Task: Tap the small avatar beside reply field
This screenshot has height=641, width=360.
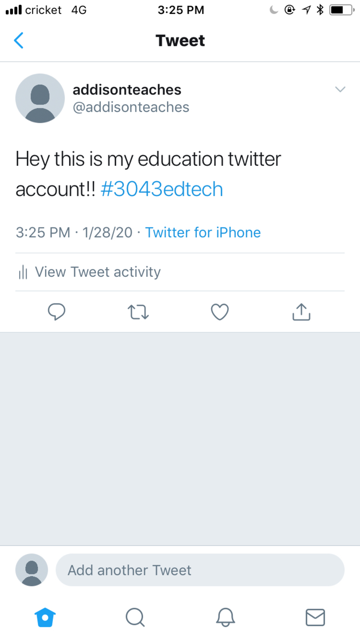Action: click(32, 570)
